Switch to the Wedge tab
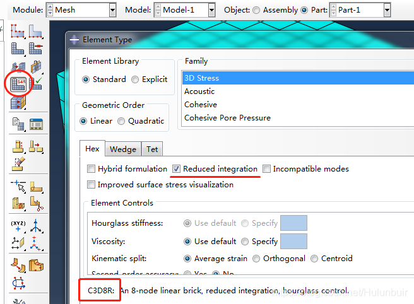 pos(123,149)
